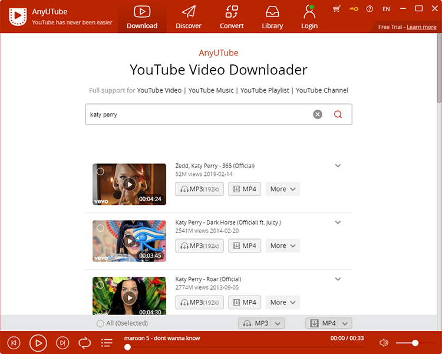Open More dropdown for Zedd 365

click(x=283, y=189)
